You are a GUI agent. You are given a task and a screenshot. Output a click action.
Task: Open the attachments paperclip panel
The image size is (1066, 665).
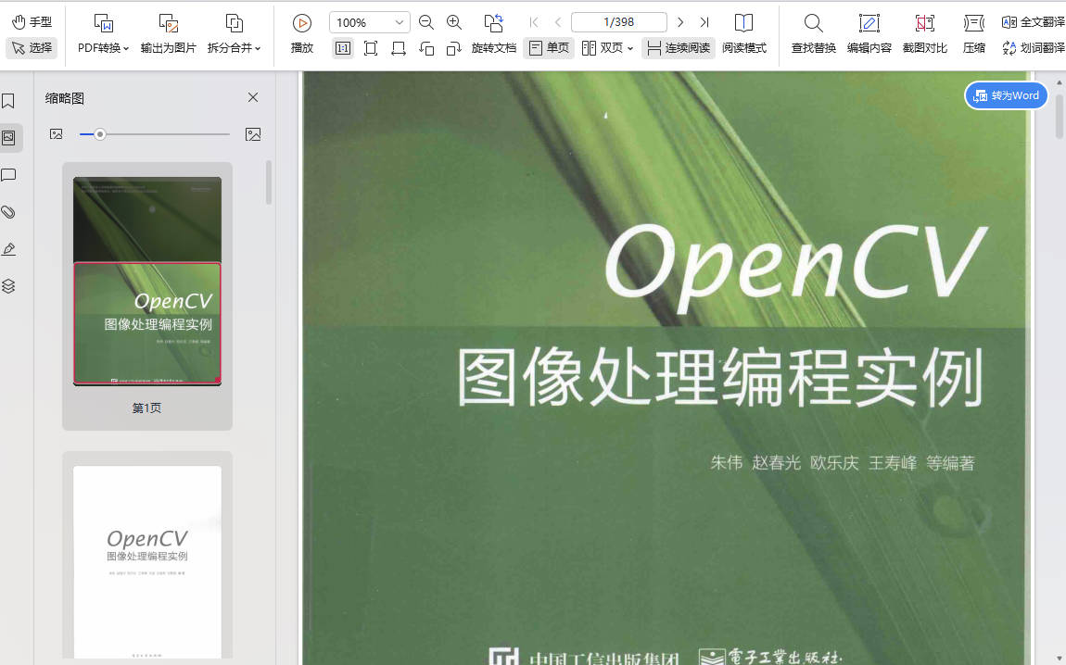(x=8, y=212)
